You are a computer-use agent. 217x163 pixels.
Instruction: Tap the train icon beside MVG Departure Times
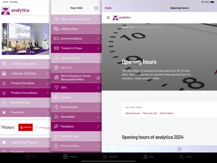coord(56,78)
